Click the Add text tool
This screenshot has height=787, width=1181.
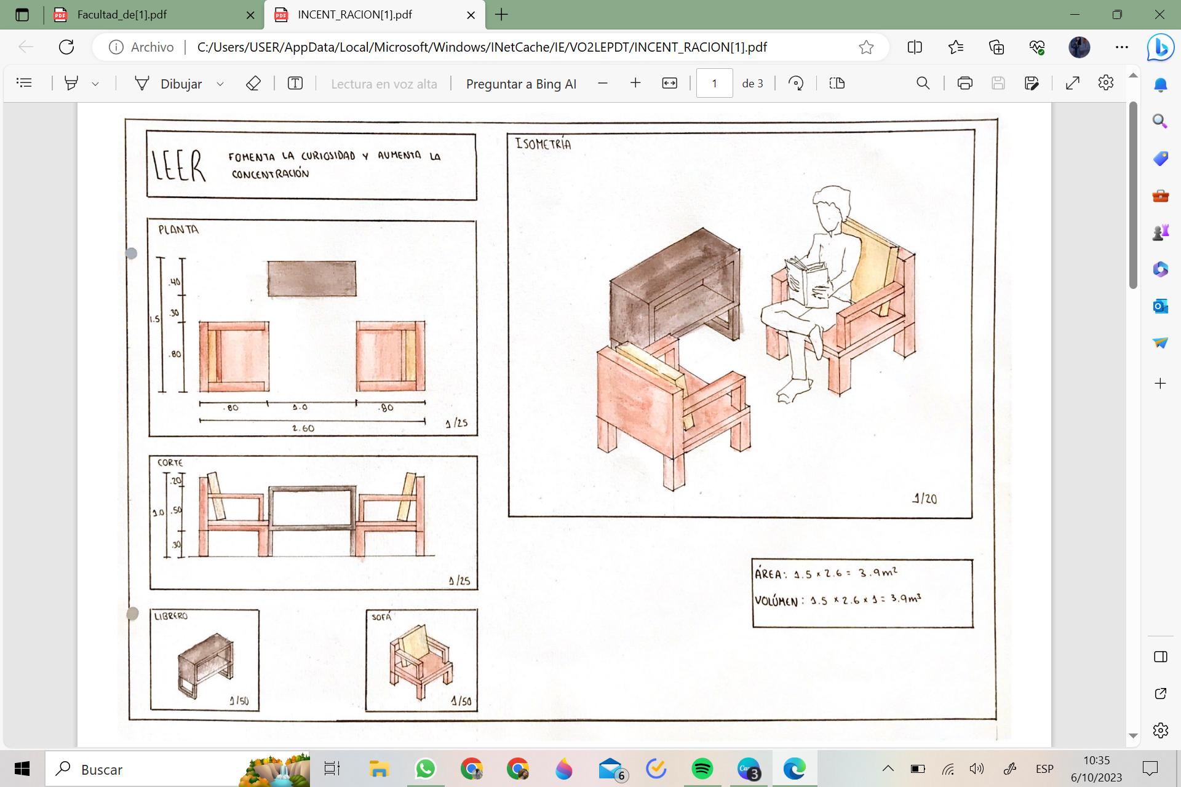click(x=295, y=83)
